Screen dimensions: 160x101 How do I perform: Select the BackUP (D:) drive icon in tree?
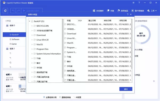[32, 21]
